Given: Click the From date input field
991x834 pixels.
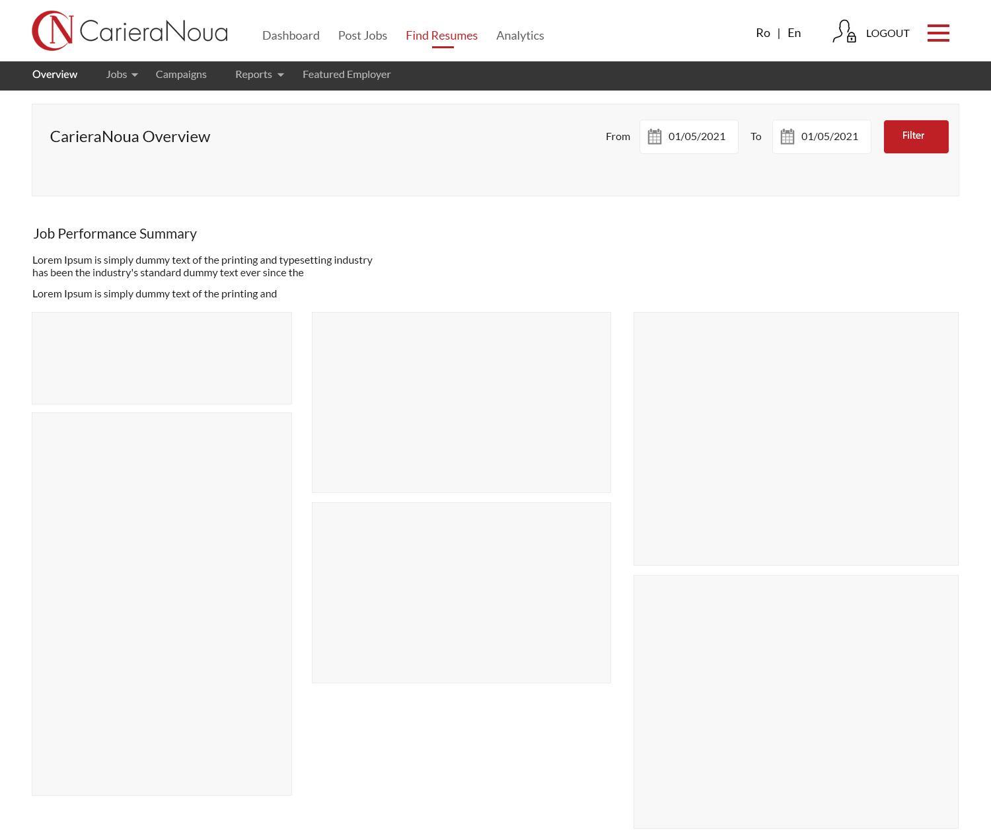Looking at the screenshot, I should click(x=697, y=137).
